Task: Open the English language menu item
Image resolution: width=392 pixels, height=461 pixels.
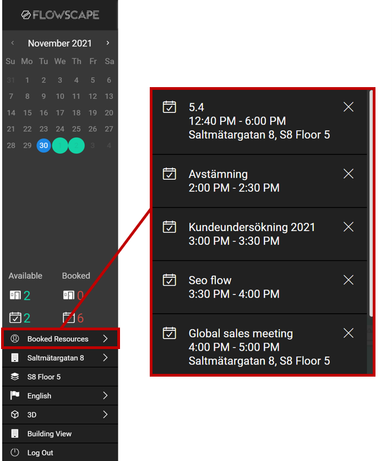Action: point(60,395)
